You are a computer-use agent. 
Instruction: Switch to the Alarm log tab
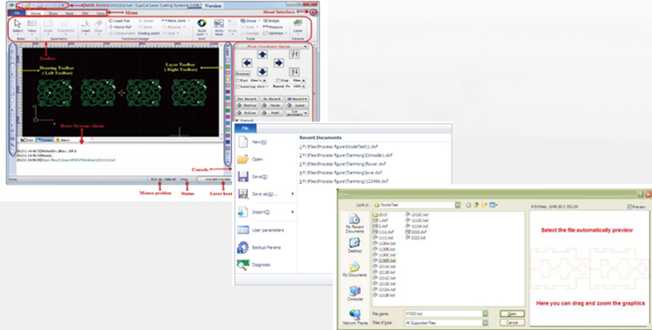(63, 140)
